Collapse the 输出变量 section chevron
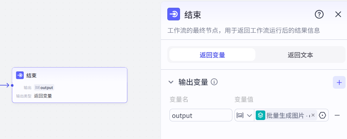347x139 pixels. 171,82
